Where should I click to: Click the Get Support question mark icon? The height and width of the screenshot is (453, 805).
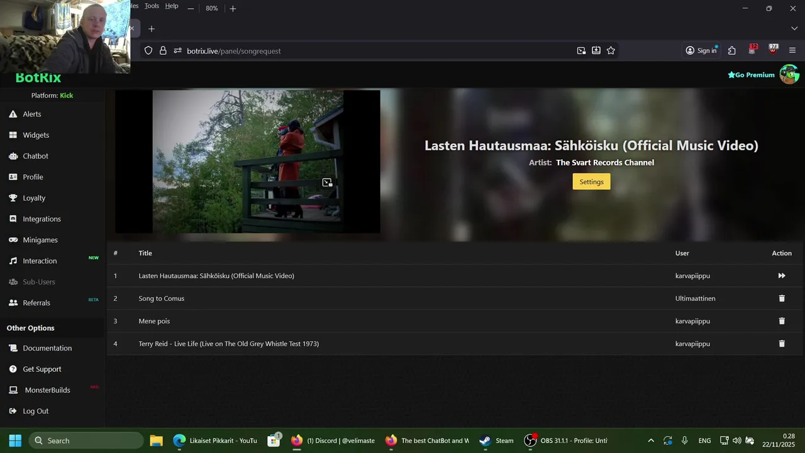(x=13, y=369)
